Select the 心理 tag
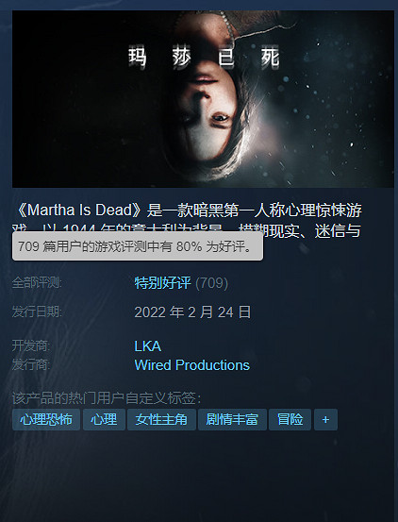 pyautogui.click(x=104, y=419)
